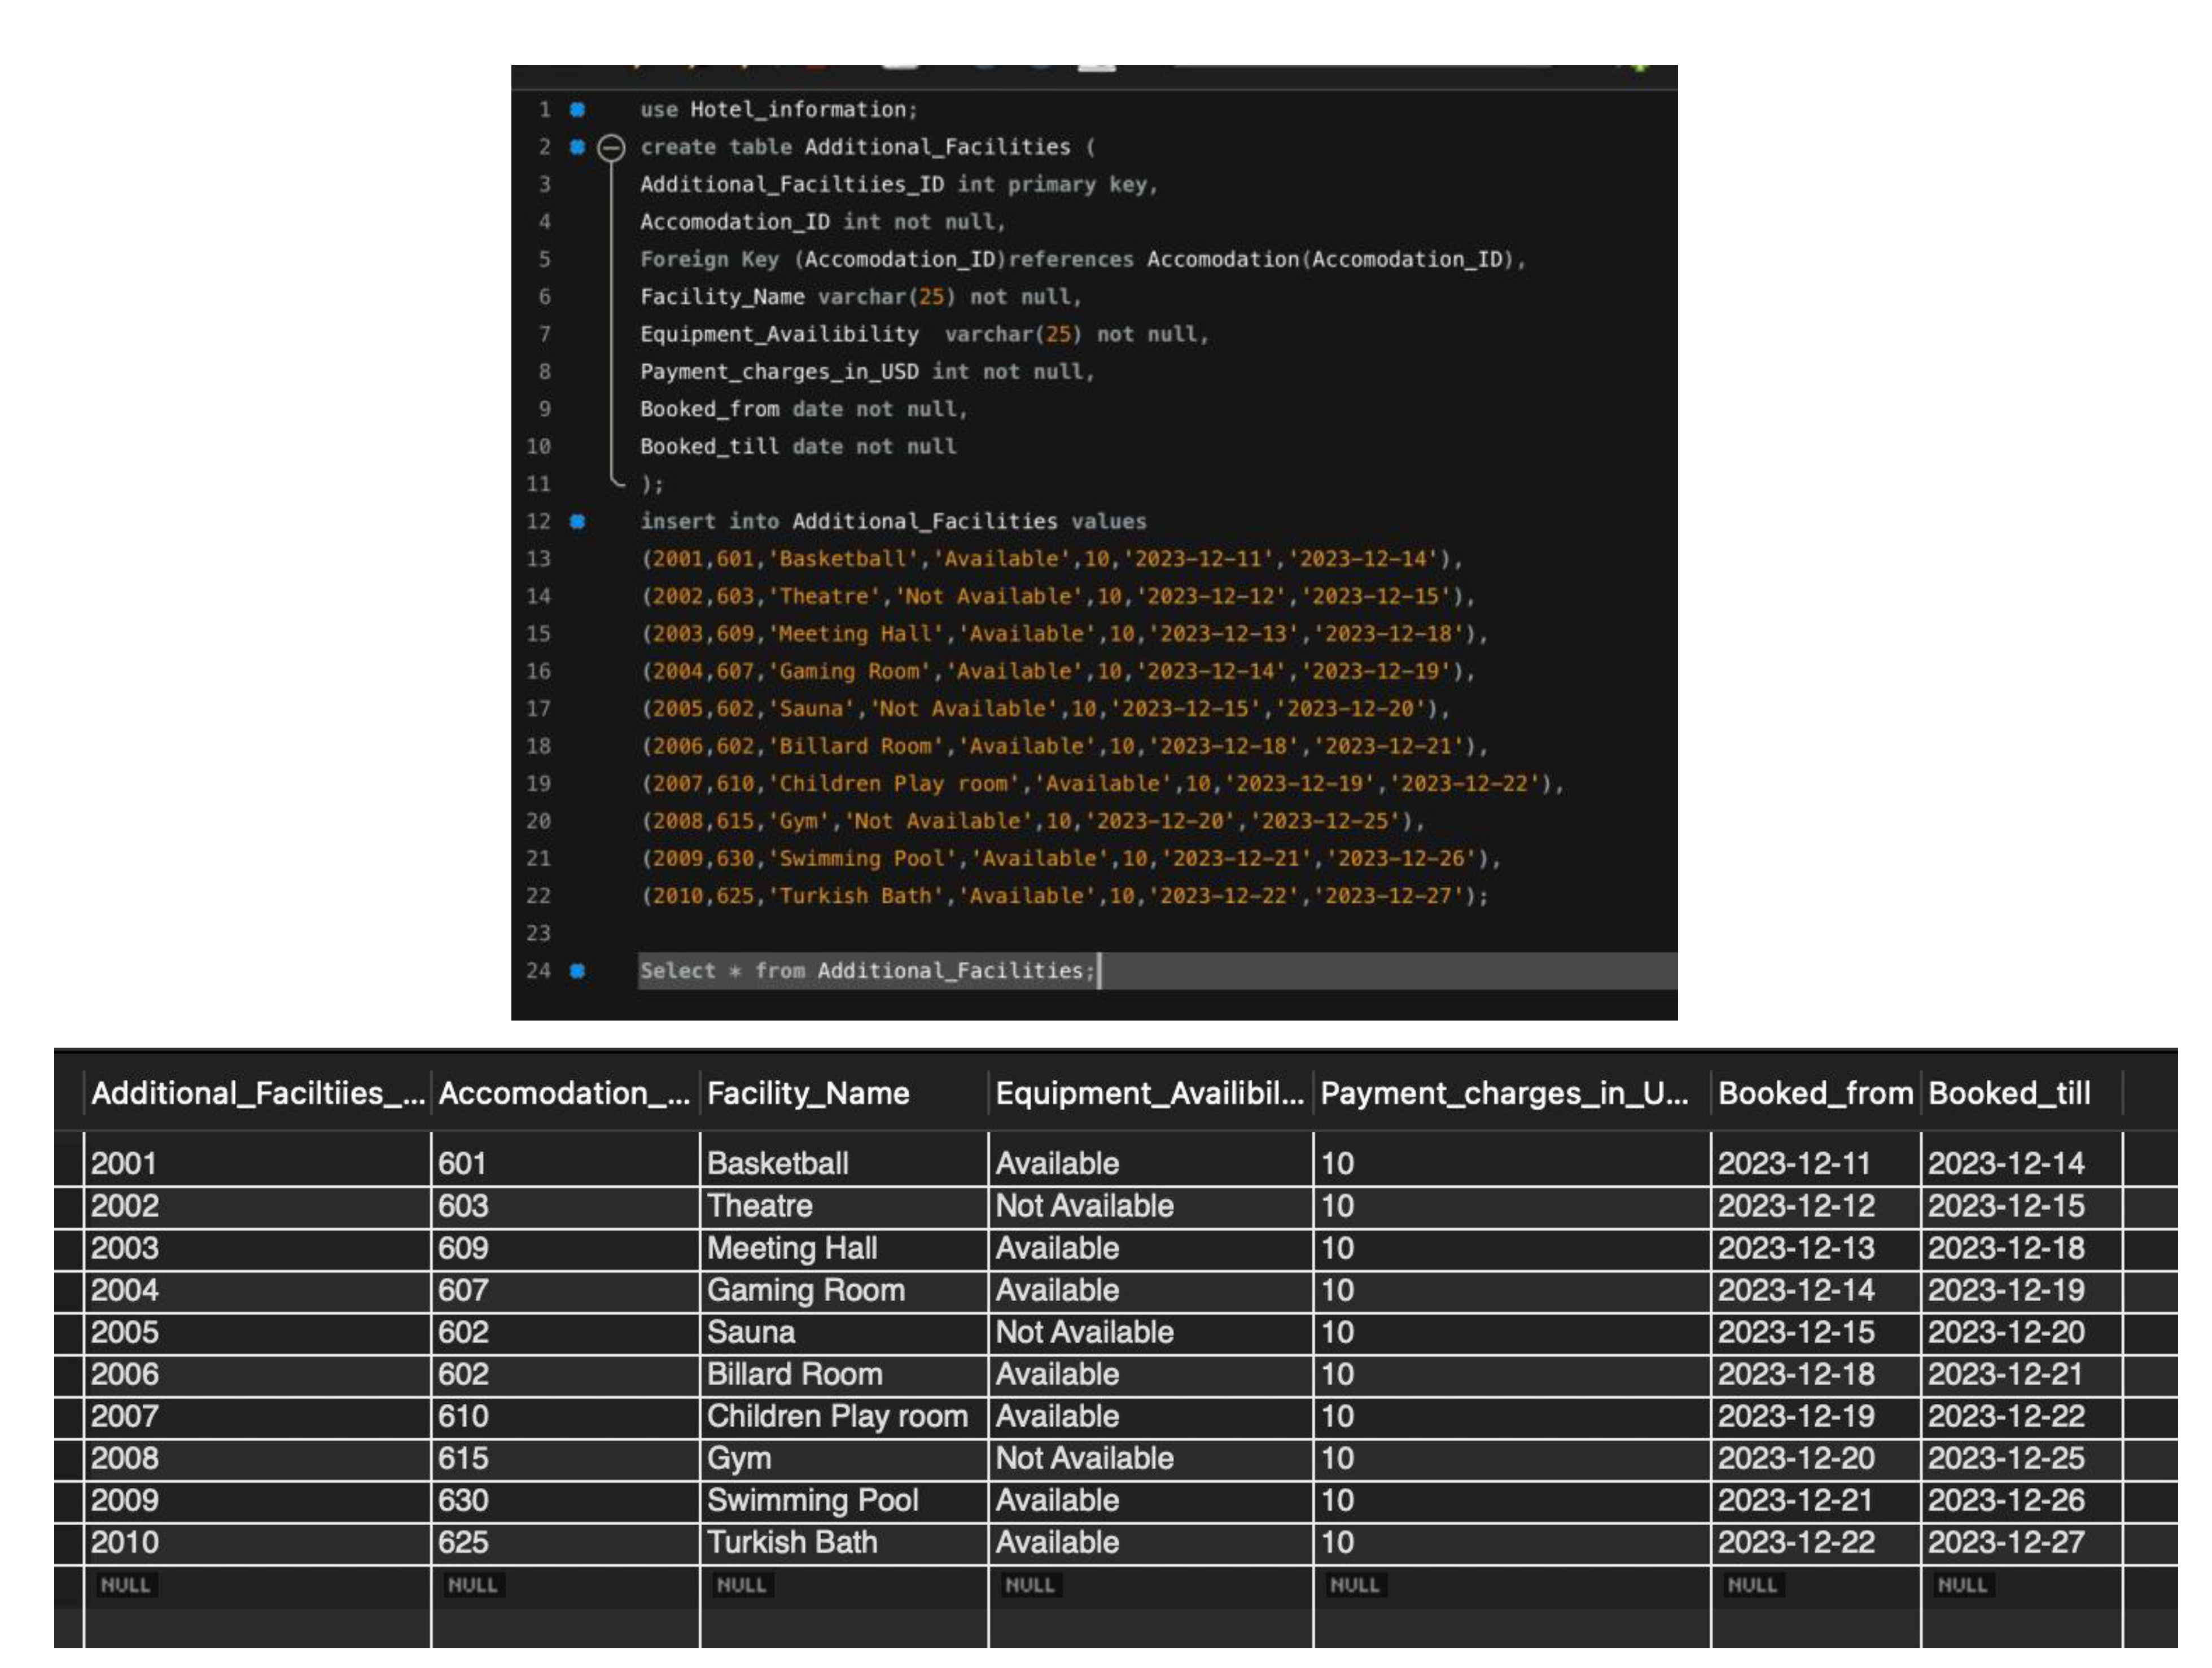Select row 2005 ID cell
This screenshot has width=2212, height=1668.
coord(125,1332)
